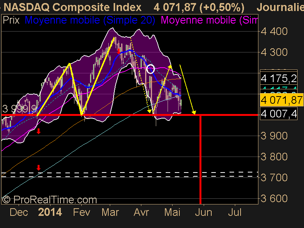Screen dimensions: 304x228
Task: Click the NASDAQ Composite Index title
Action: pos(73,7)
